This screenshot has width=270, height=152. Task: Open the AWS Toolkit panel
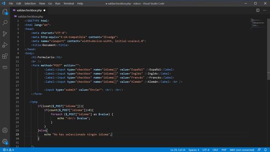coord(5,67)
